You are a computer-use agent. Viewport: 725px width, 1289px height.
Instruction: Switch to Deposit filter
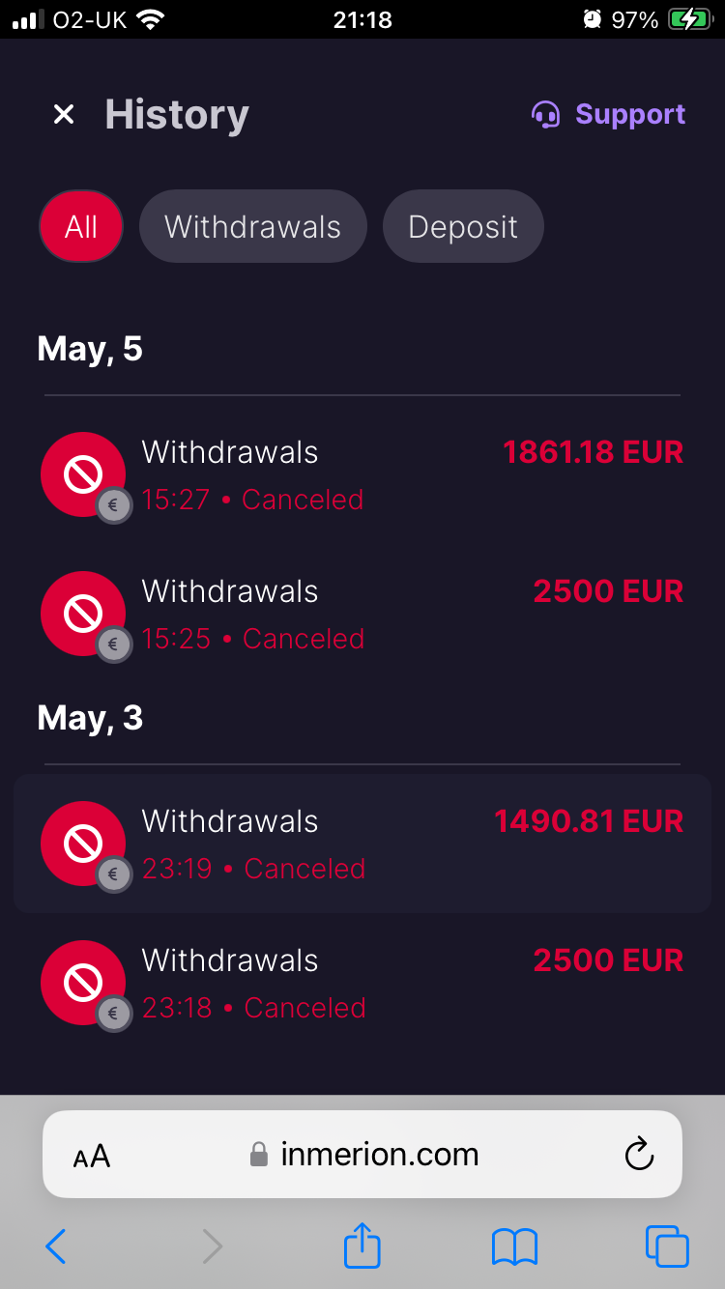[463, 227]
